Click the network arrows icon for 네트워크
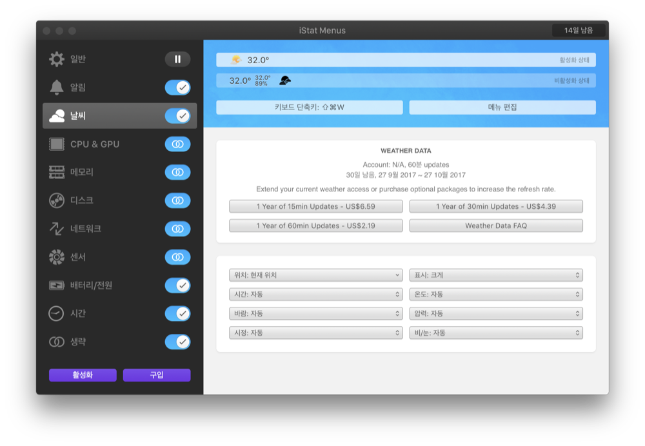The height and width of the screenshot is (446, 645). [57, 229]
